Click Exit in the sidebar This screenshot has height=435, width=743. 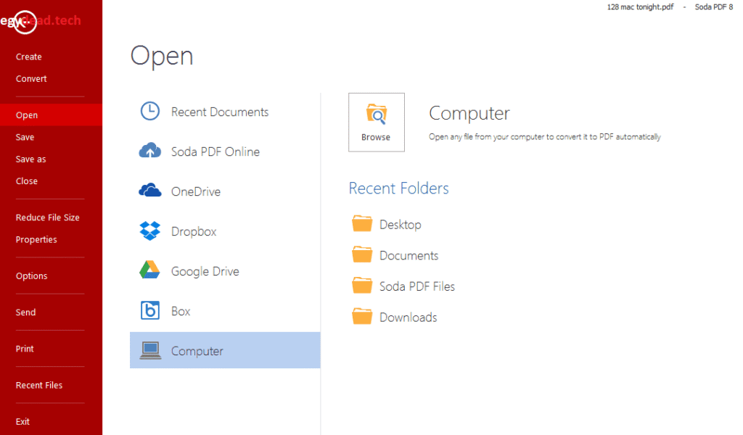coord(22,421)
